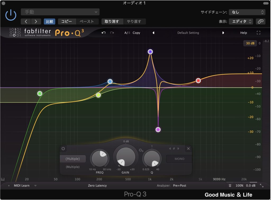
Task: Click the FREQ knob
Action: (x=100, y=158)
